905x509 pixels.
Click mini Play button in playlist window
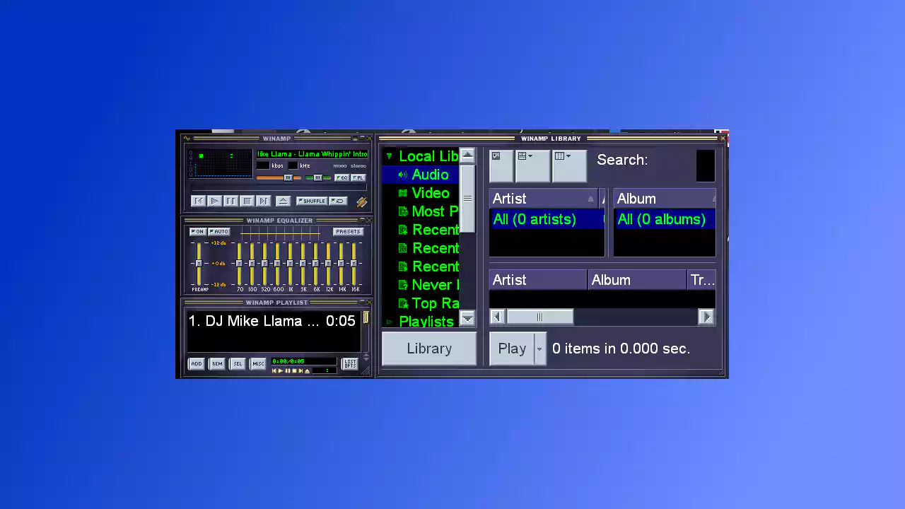click(281, 371)
